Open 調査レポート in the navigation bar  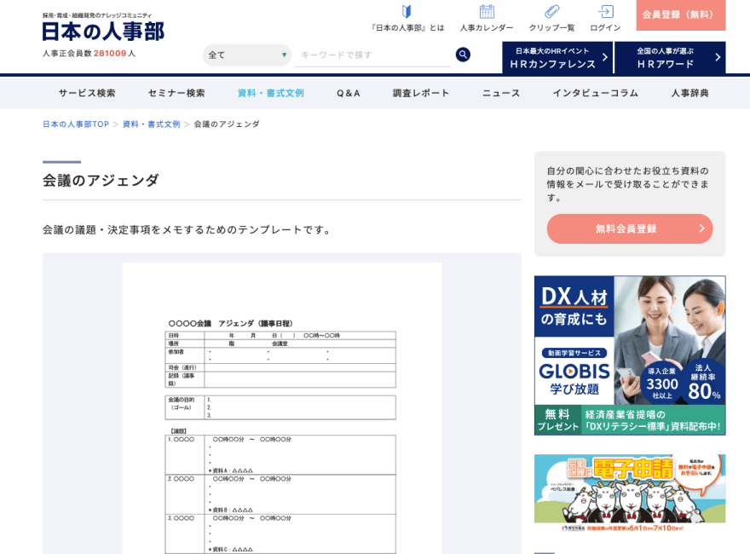coord(421,93)
